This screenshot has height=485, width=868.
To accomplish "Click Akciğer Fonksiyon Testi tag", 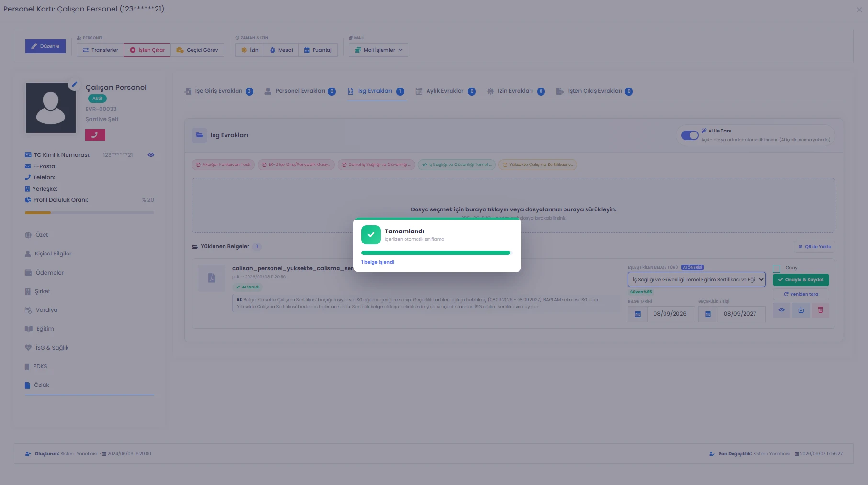I will [x=223, y=165].
